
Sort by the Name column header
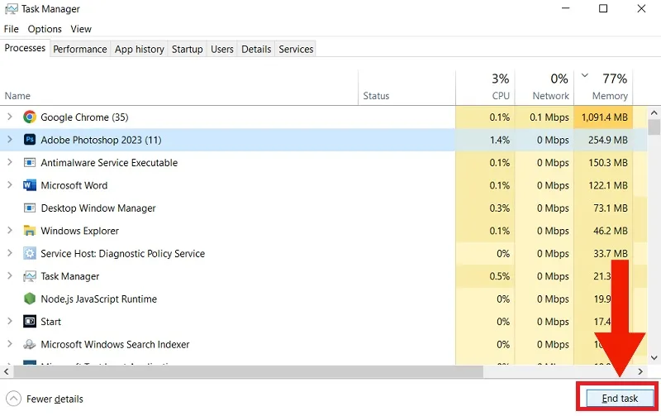(17, 96)
